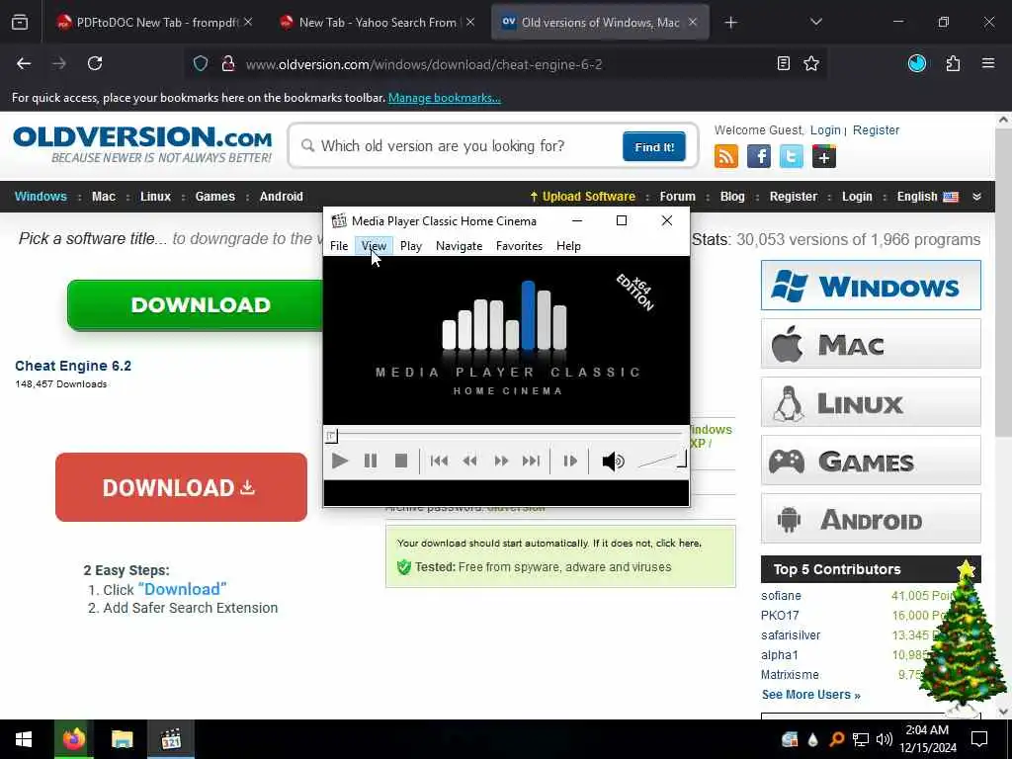This screenshot has height=759, width=1012.
Task: Pause playback in Media Player Classic
Action: [371, 461]
